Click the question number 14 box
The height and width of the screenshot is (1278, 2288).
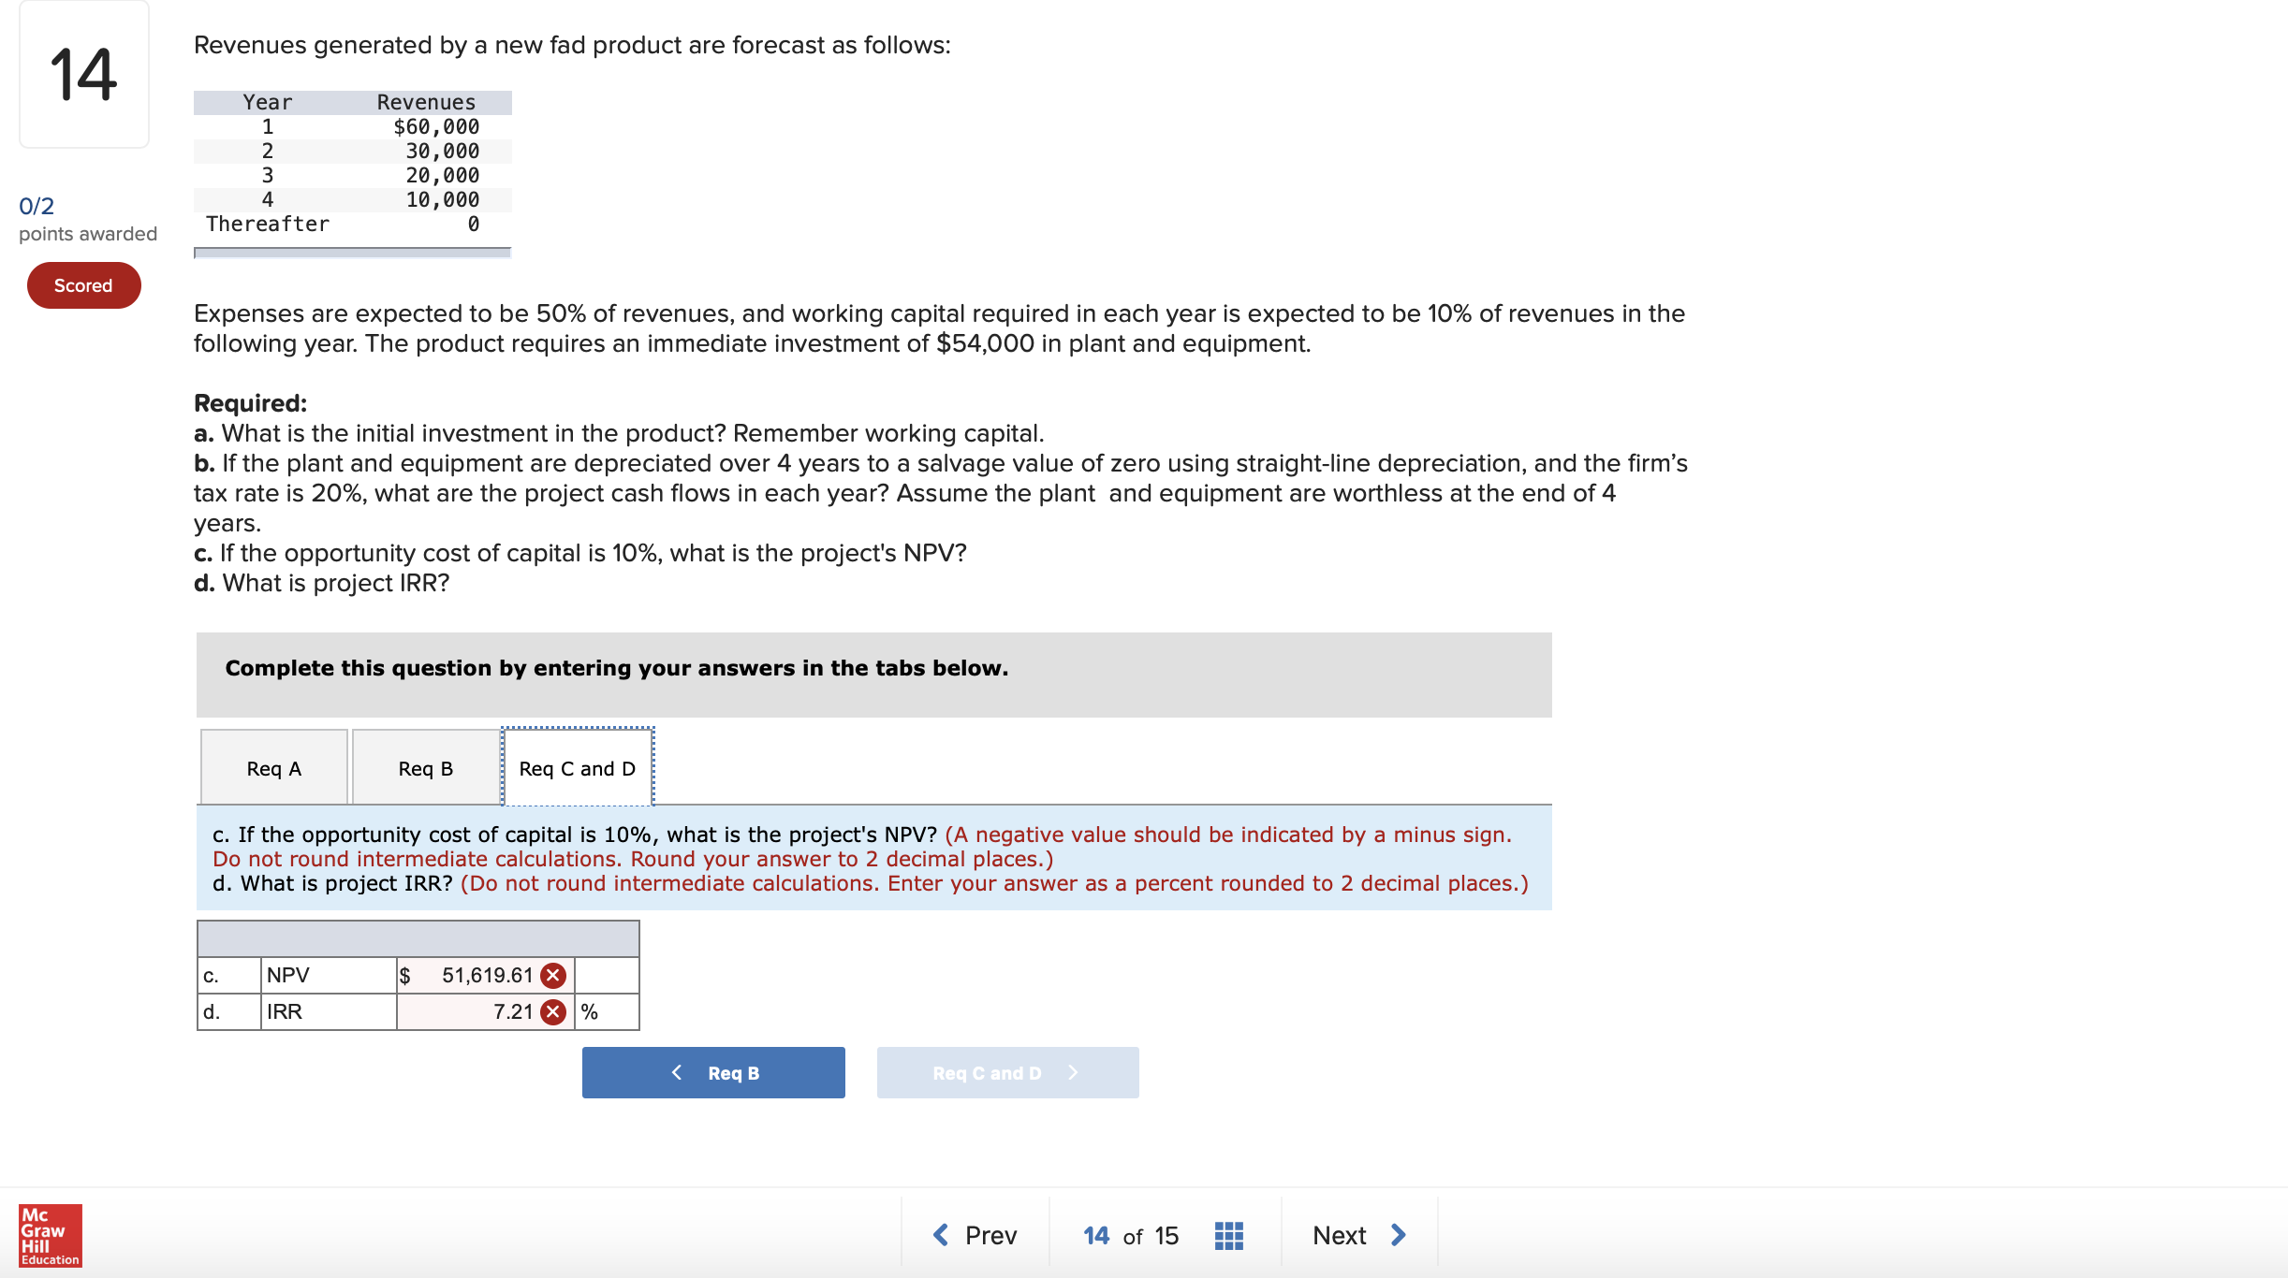point(84,74)
